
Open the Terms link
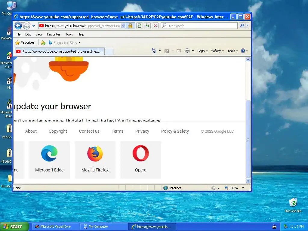coord(118,131)
